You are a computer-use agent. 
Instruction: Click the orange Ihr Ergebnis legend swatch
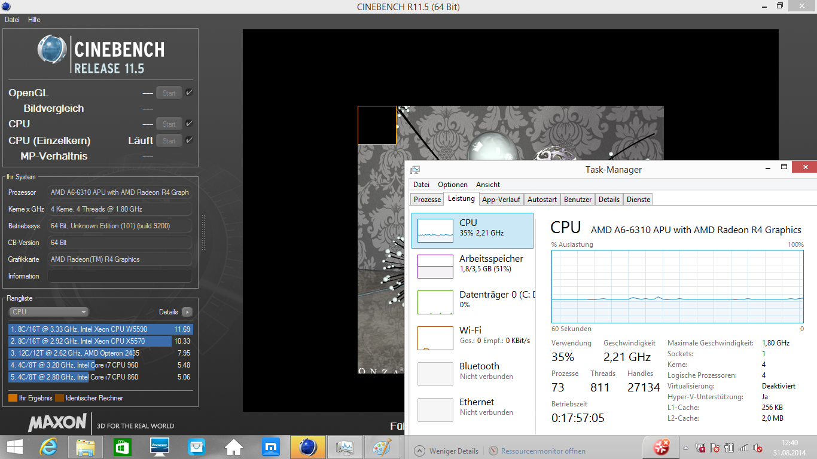coord(13,398)
